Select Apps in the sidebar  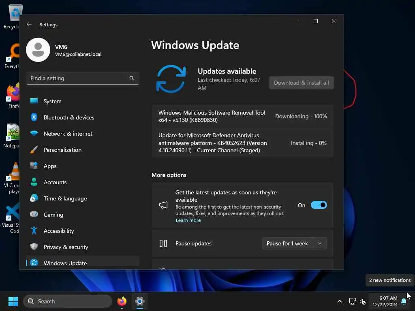83,166
